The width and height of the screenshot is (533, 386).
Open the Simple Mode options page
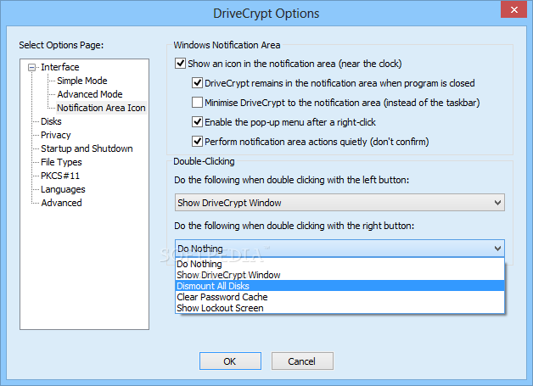pos(82,81)
